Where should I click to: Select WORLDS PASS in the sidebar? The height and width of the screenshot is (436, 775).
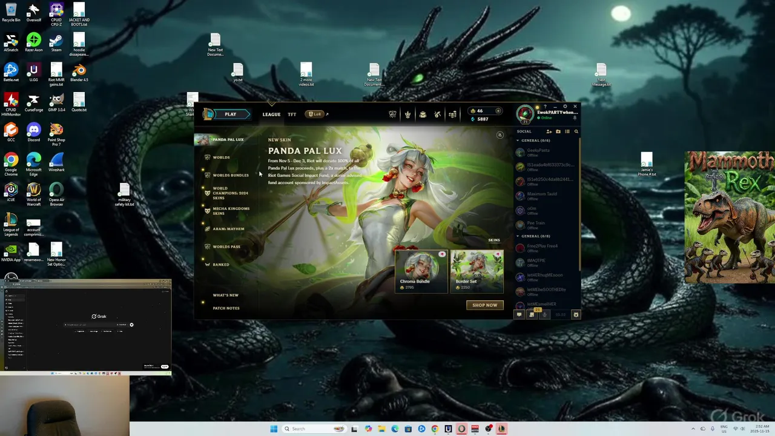[x=226, y=246]
